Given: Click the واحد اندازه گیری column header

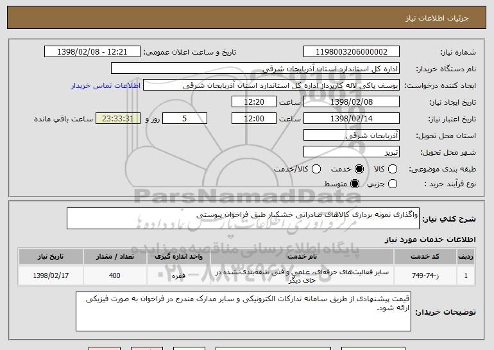Looking at the screenshot, I should [178, 256].
